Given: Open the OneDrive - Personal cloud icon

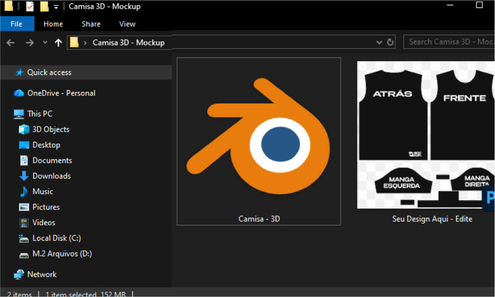Looking at the screenshot, I should pos(19,93).
